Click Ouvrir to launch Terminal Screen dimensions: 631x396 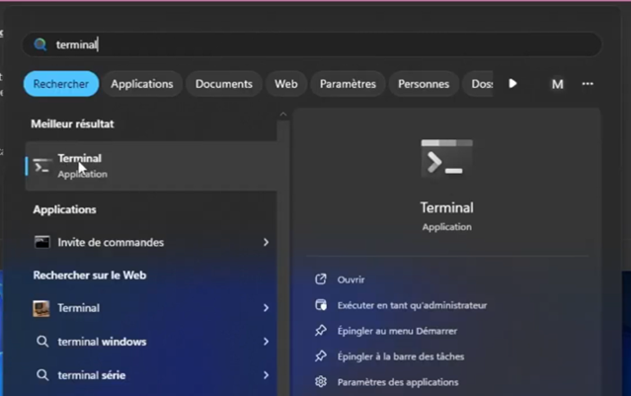351,279
